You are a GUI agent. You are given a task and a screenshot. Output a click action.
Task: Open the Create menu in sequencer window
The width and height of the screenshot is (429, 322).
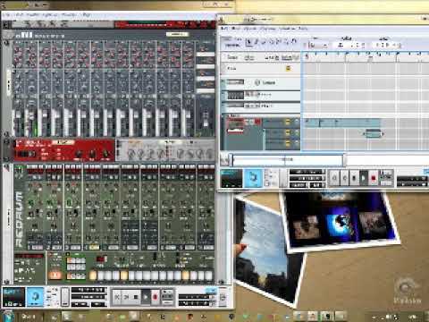pyautogui.click(x=249, y=29)
